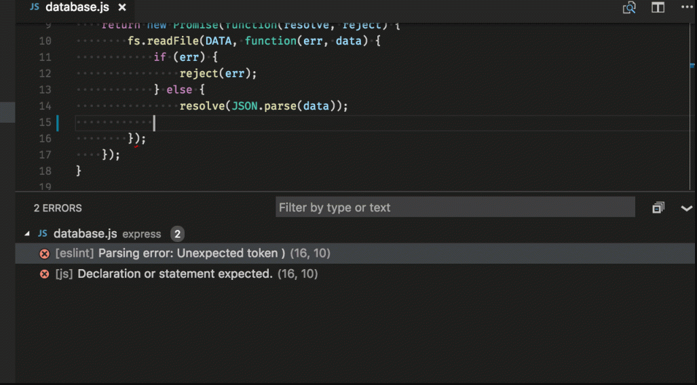Collapse all problems using the collapse icon
Image resolution: width=697 pixels, height=385 pixels.
658,207
